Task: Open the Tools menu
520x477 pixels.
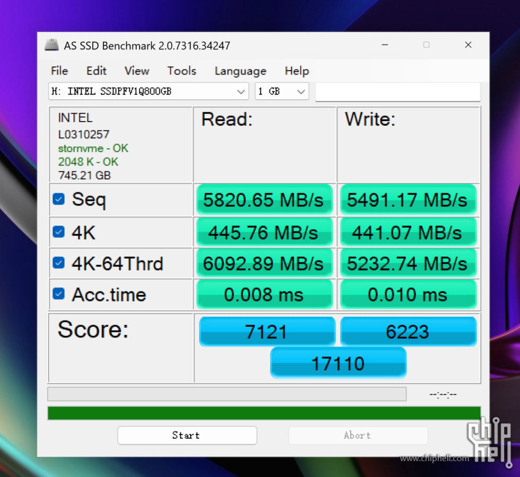Action: pyautogui.click(x=181, y=71)
